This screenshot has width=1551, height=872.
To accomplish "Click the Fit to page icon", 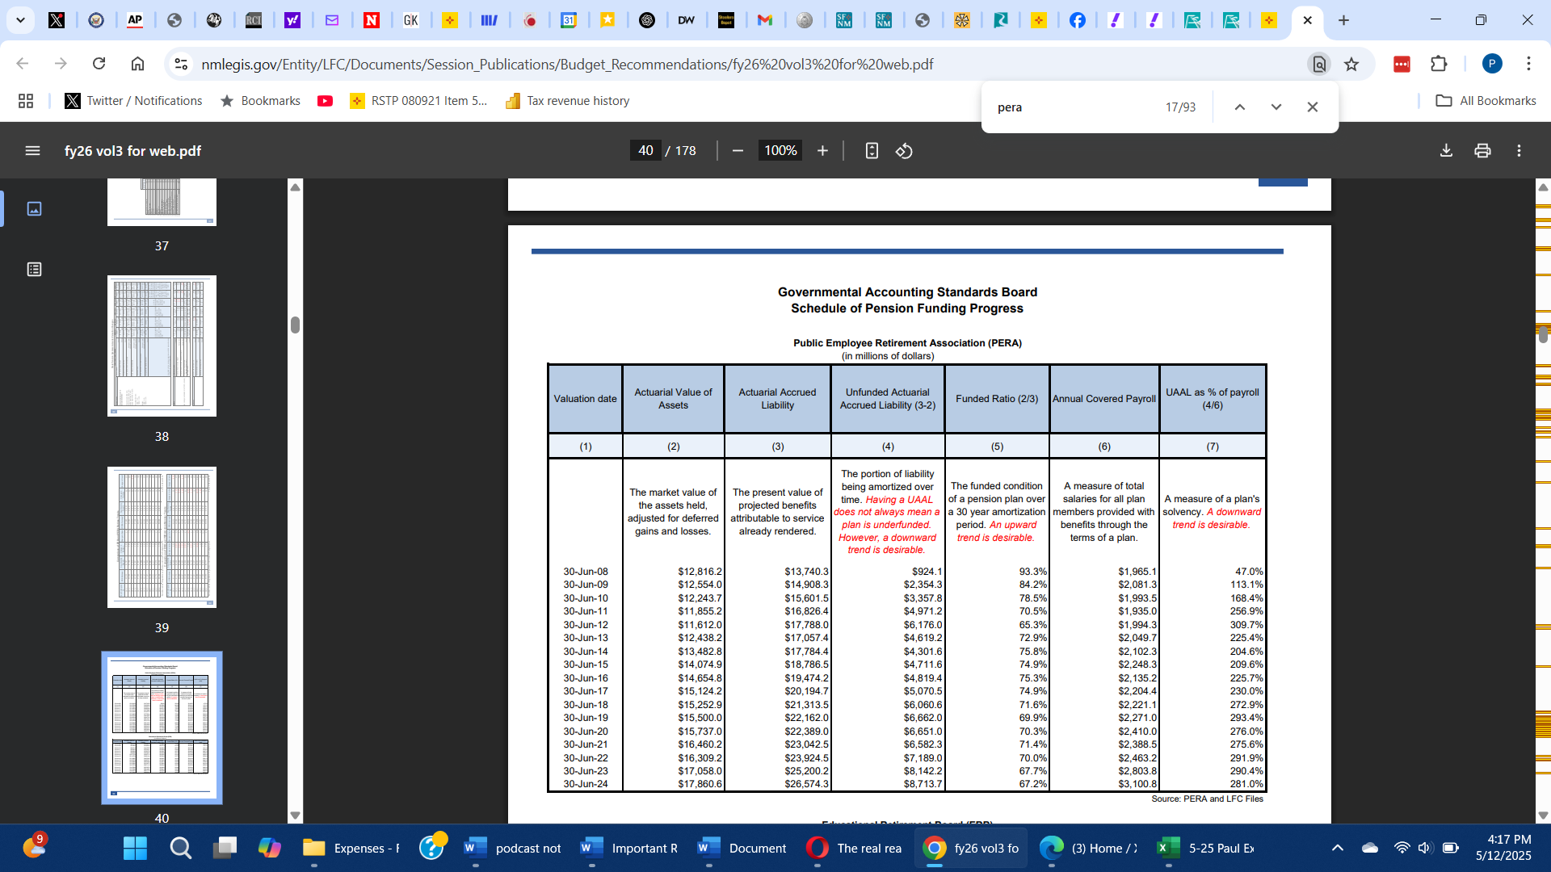I will tap(872, 151).
